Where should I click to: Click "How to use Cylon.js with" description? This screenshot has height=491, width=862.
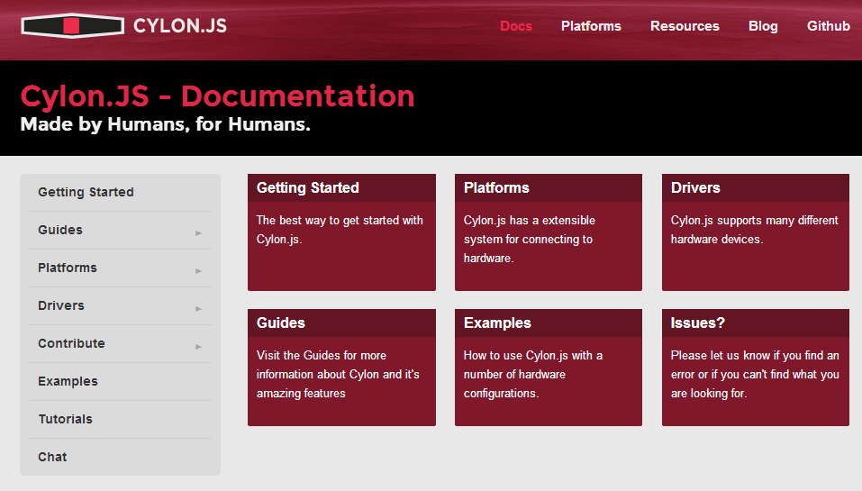pos(532,375)
